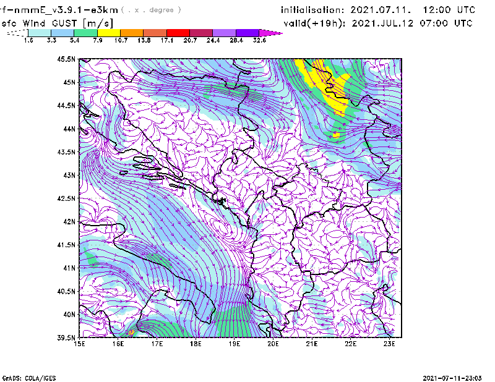Click the 39.5N latitude axis label

[66, 338]
